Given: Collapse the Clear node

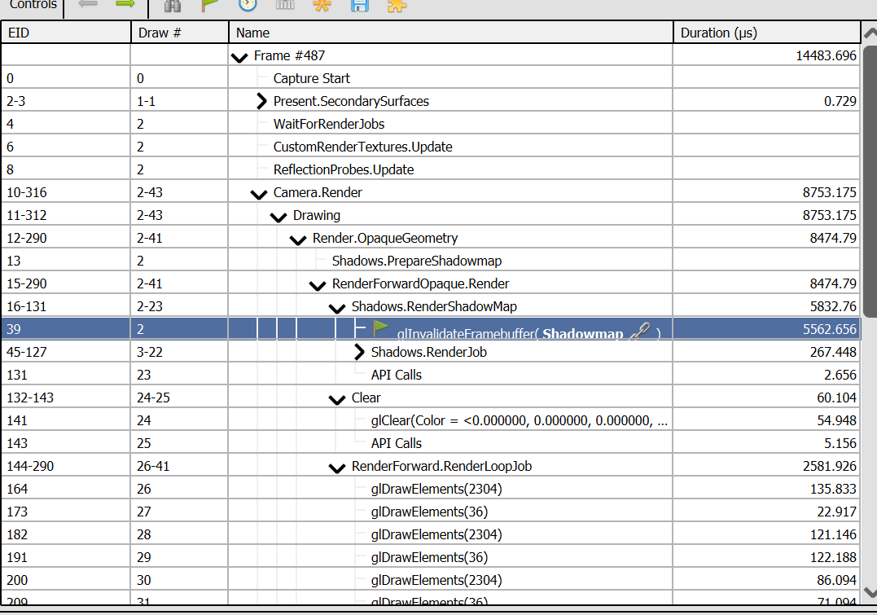Looking at the screenshot, I should (x=337, y=400).
